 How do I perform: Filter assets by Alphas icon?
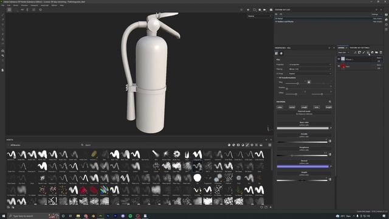252,145
